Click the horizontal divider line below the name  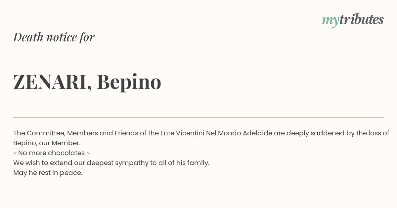tap(198, 117)
